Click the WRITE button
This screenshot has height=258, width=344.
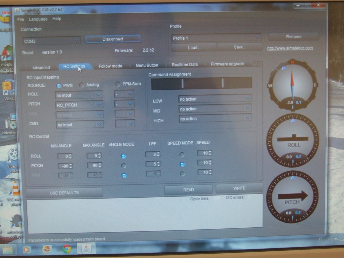click(239, 188)
